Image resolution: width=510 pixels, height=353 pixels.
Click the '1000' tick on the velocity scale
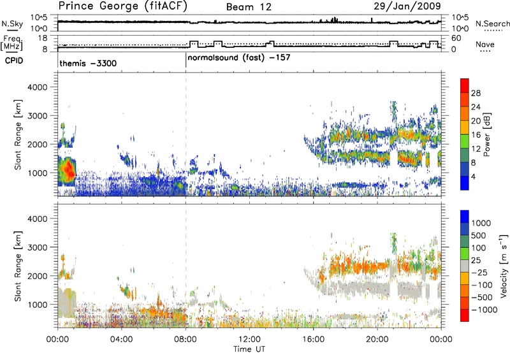click(481, 223)
